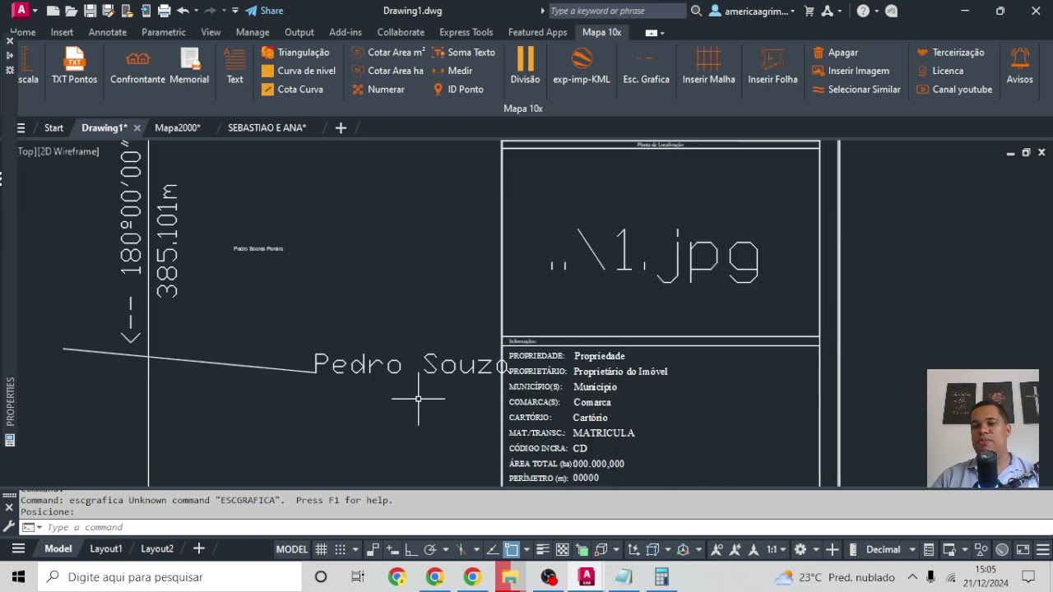Choose the Medir tool
Viewport: 1053px width, 592px height.
click(452, 71)
